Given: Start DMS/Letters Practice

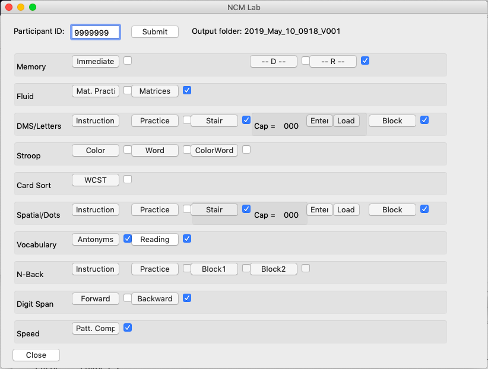Looking at the screenshot, I should tap(155, 120).
